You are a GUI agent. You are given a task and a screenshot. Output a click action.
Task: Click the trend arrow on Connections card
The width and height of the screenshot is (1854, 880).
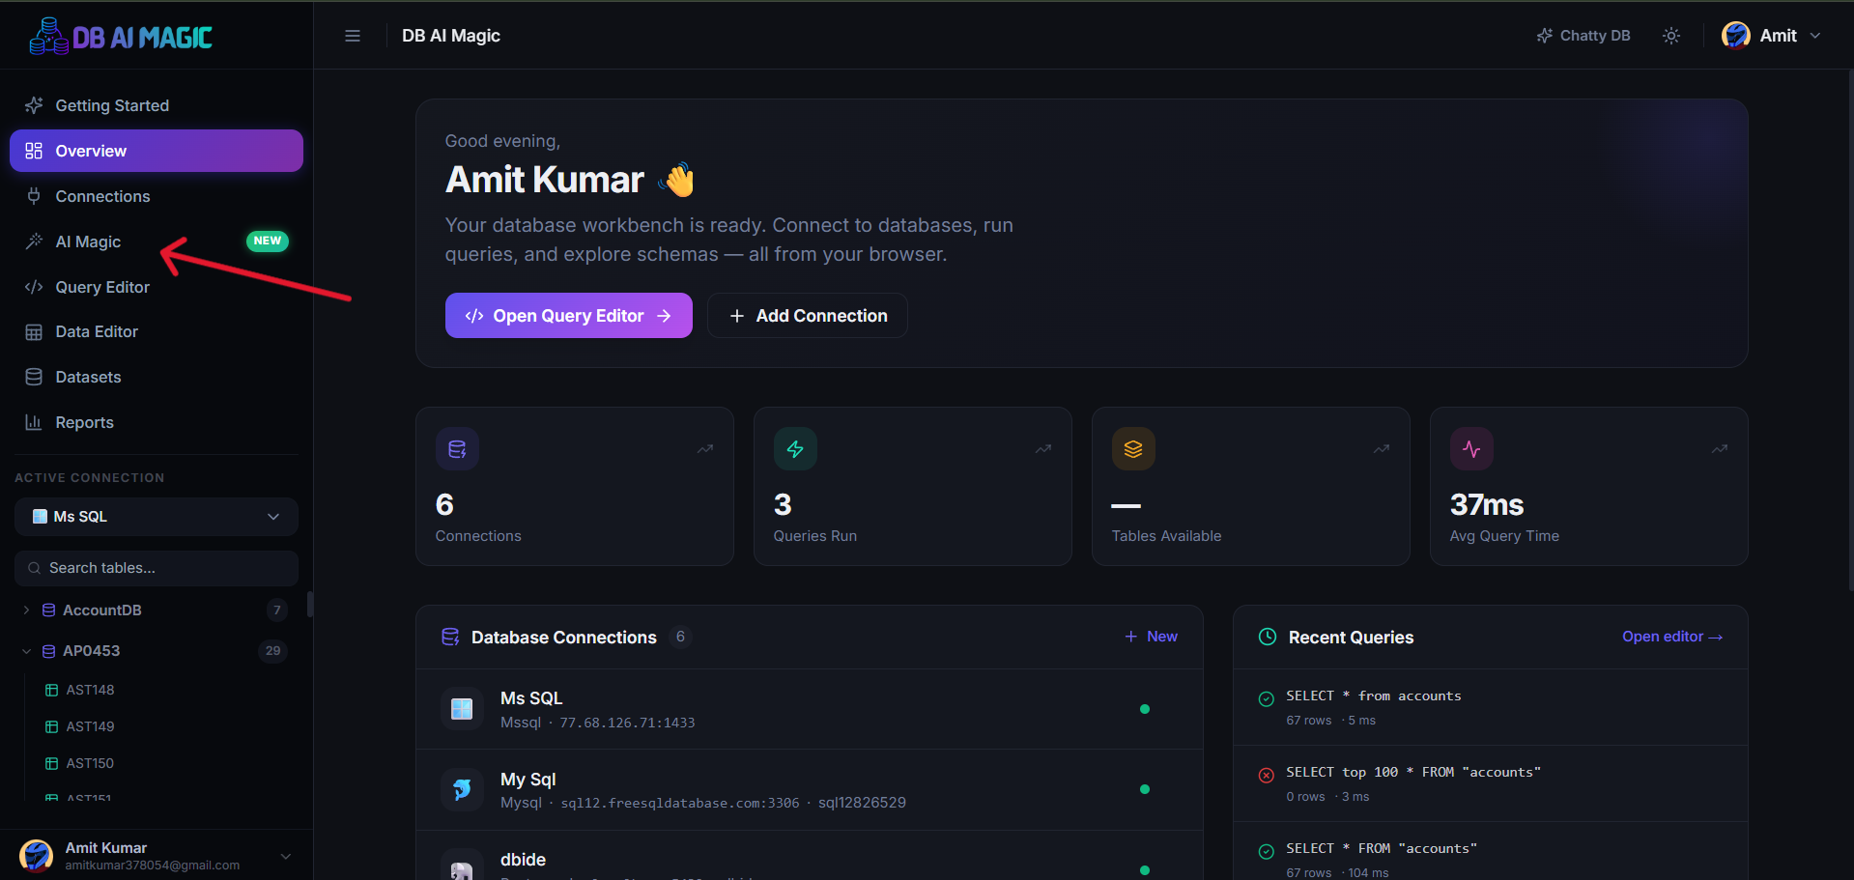705,449
